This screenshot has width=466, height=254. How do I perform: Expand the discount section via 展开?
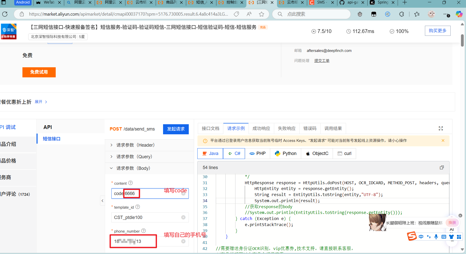[41, 102]
